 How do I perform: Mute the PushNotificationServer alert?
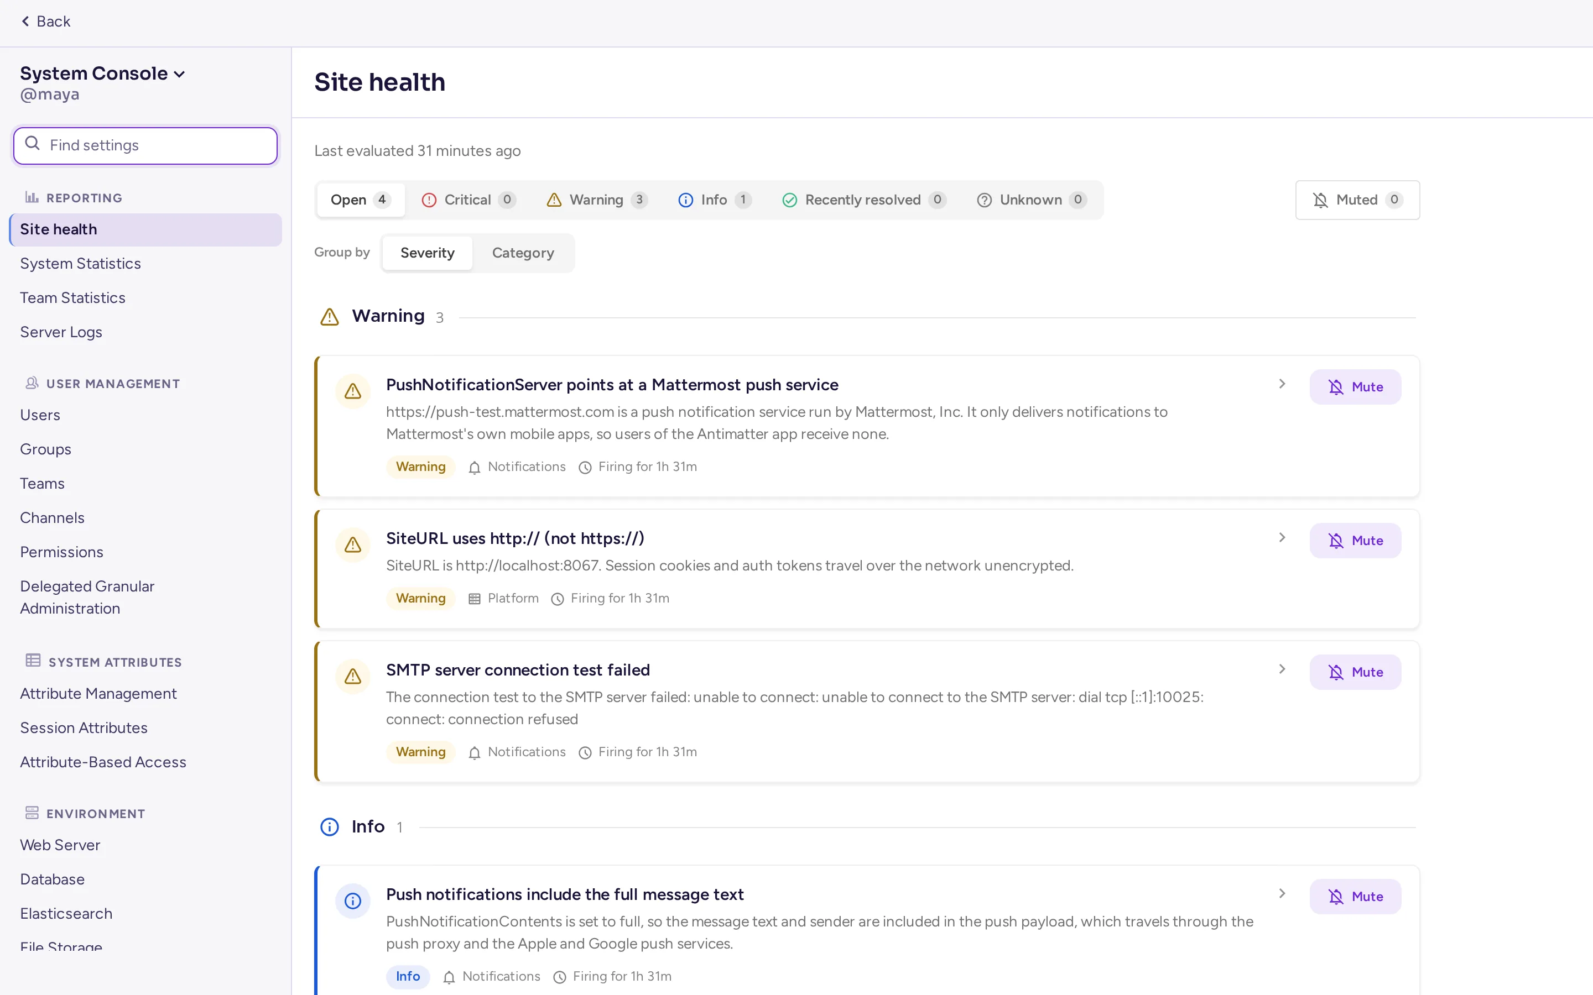(1355, 387)
